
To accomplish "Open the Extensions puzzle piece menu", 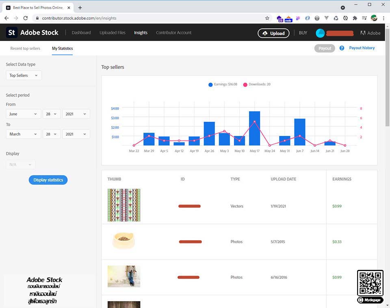I will pyautogui.click(x=355, y=18).
